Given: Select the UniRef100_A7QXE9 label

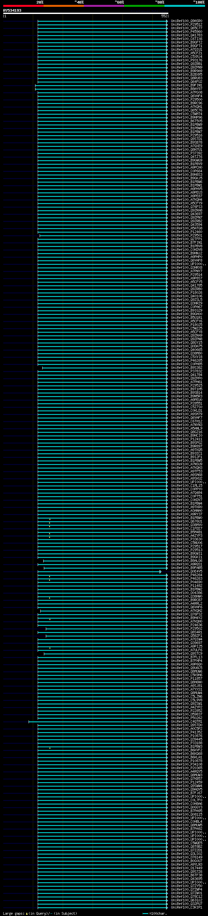Looking at the screenshot, I should pos(187,146).
